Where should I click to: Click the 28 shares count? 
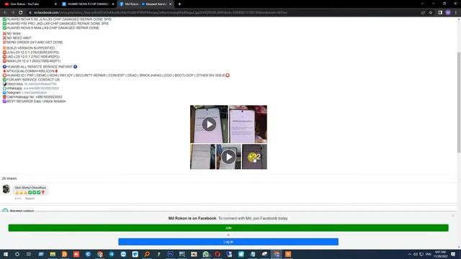tap(9, 178)
